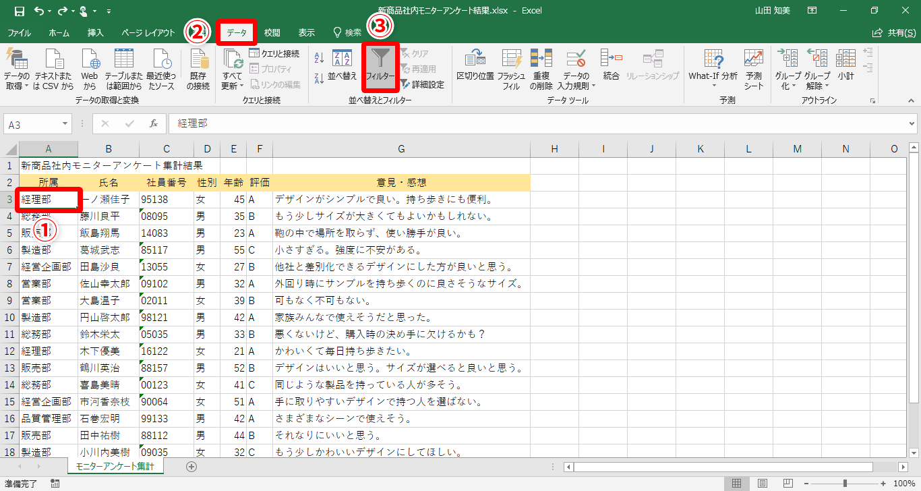
Task: Import from テキストまたは CSV から
Action: click(54, 70)
